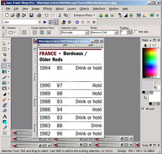Image resolution: width=162 pixels, height=154 pixels.
Task: Uncheck the All tools checkbox
Action: pyautogui.click(x=143, y=109)
